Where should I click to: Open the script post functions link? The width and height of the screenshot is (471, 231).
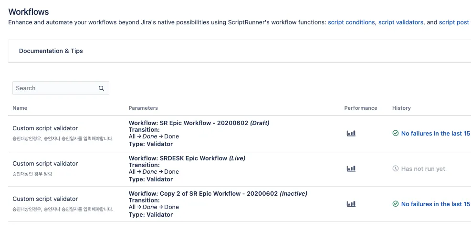point(454,22)
